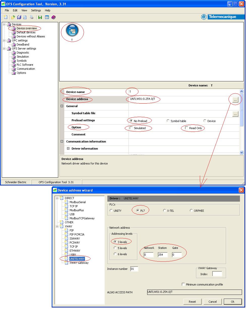Click Cancel in address wizard
Viewport: 247px width, 309px height.
pos(212,301)
